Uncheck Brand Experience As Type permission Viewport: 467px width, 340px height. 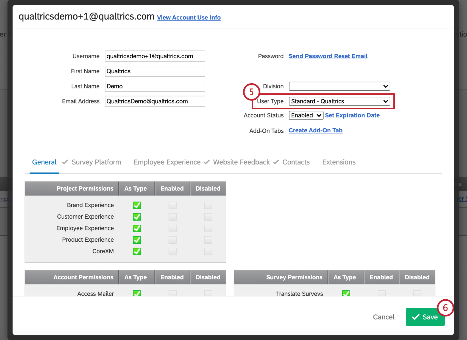137,205
